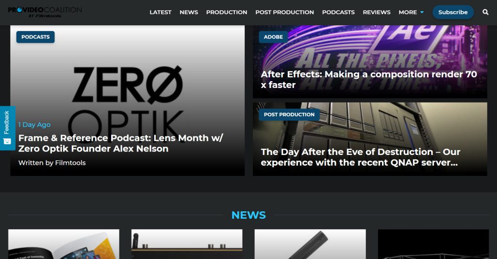Open the news thumbnail with black hardware unit

coord(187,244)
